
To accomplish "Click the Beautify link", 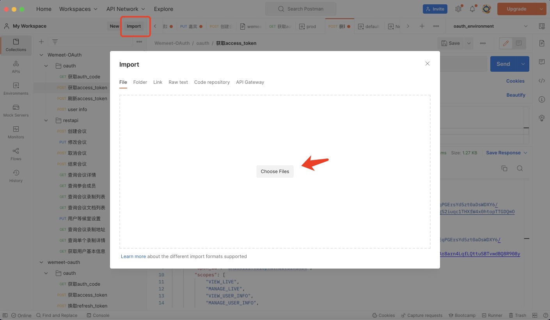I will [516, 95].
